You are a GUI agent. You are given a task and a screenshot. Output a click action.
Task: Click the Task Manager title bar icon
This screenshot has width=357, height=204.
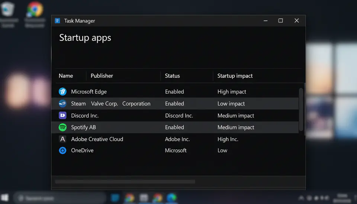57,21
